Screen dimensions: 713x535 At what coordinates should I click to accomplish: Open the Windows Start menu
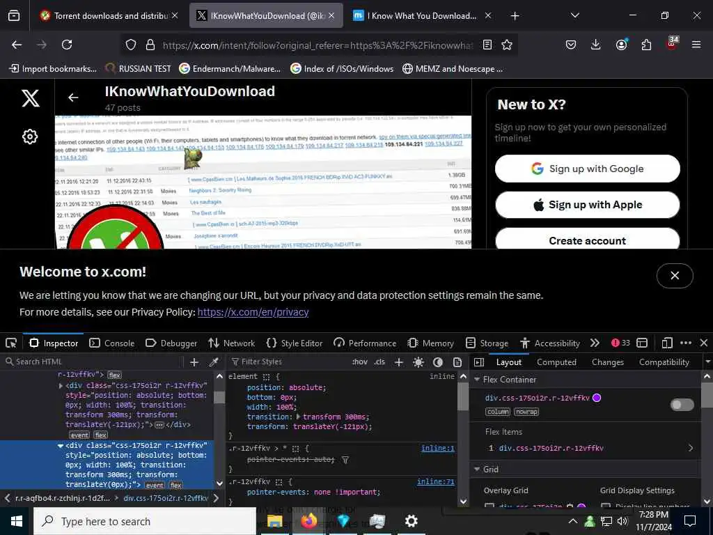(x=17, y=521)
